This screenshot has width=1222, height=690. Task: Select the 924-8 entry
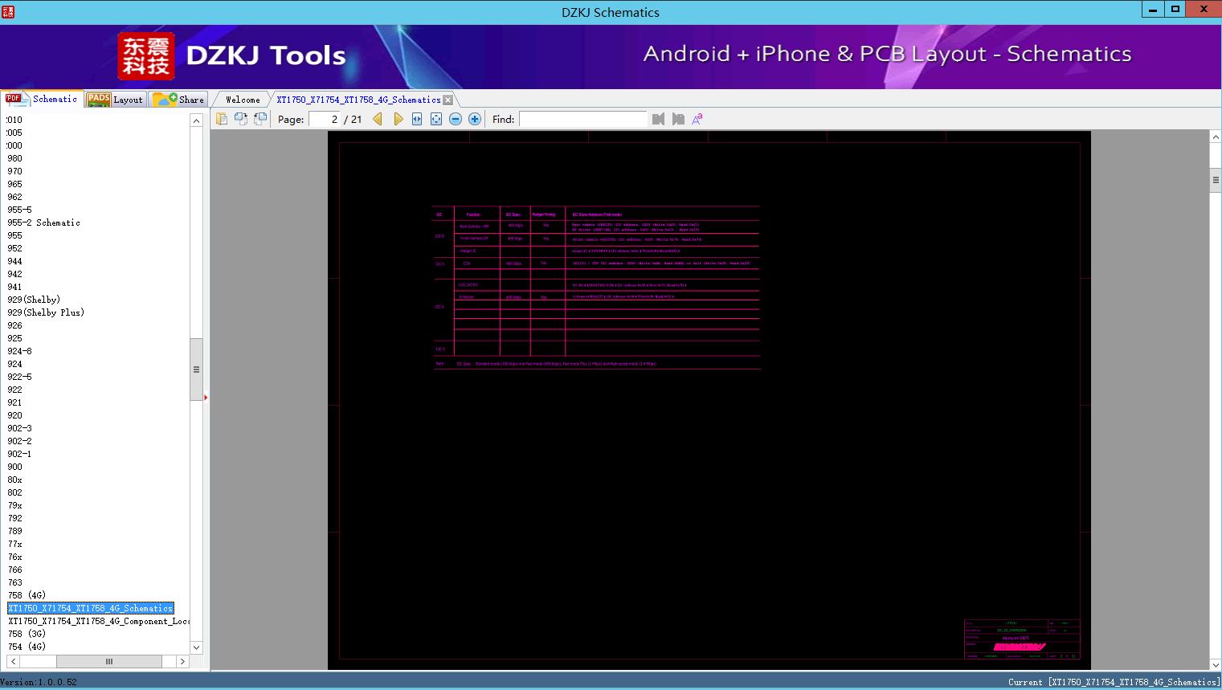click(20, 351)
